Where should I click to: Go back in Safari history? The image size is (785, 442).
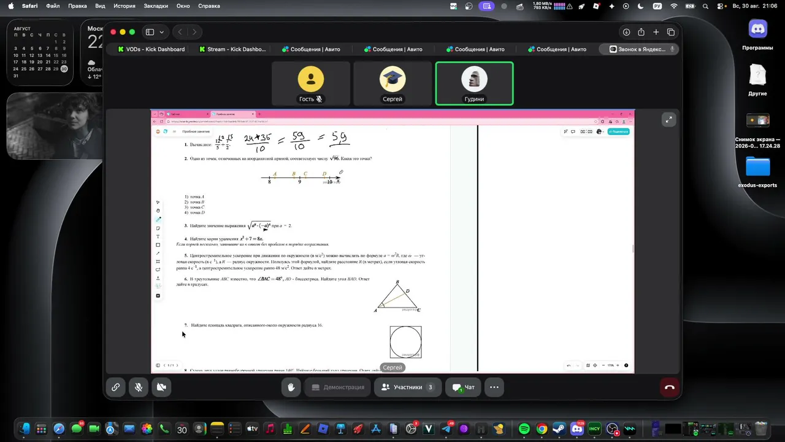coord(180,32)
